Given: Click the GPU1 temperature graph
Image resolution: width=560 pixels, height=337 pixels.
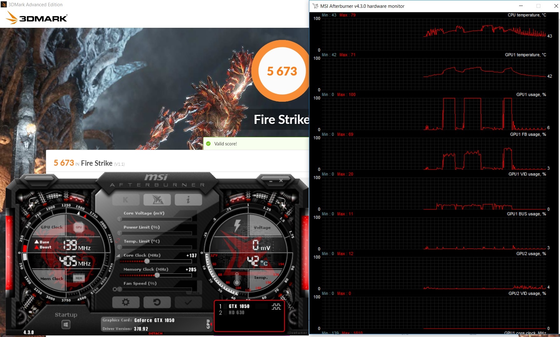Looking at the screenshot, I should point(434,74).
